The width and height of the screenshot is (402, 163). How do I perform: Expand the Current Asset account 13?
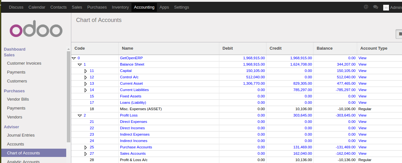86,84
